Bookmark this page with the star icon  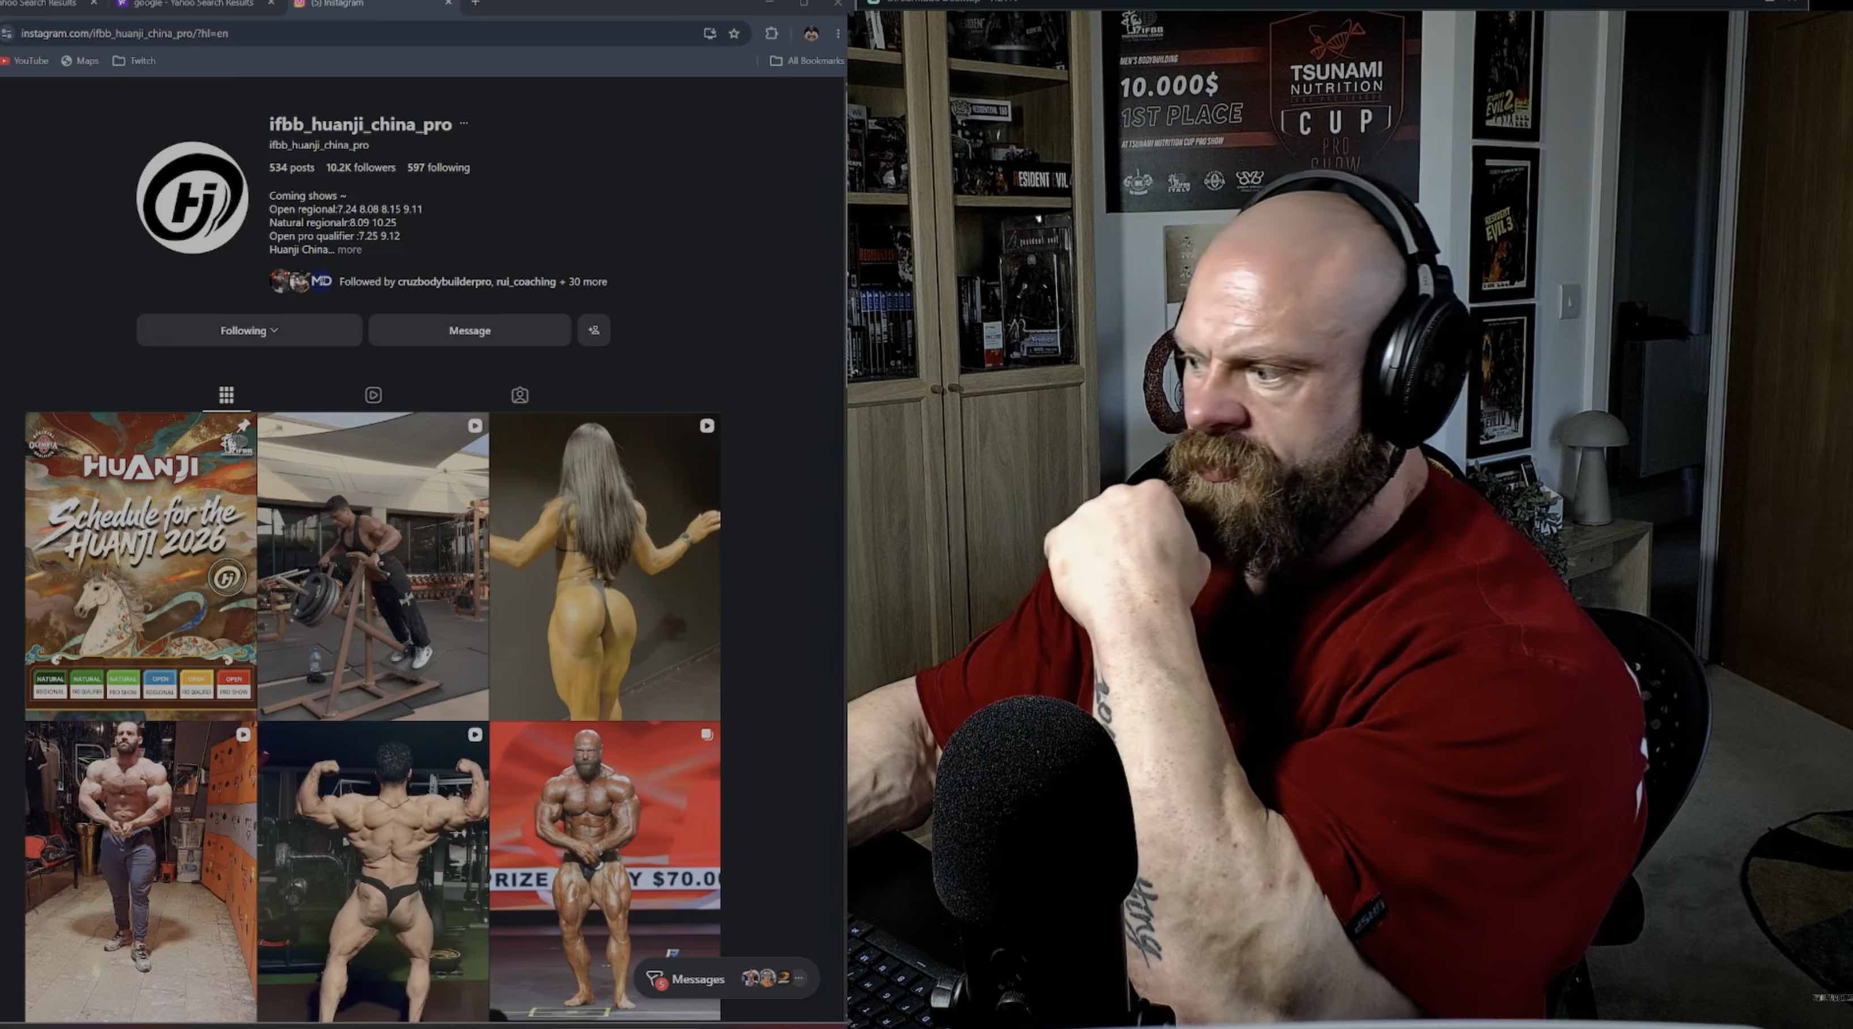[x=734, y=33]
